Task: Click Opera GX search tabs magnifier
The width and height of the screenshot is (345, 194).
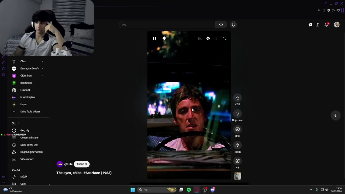Action: coord(326,4)
